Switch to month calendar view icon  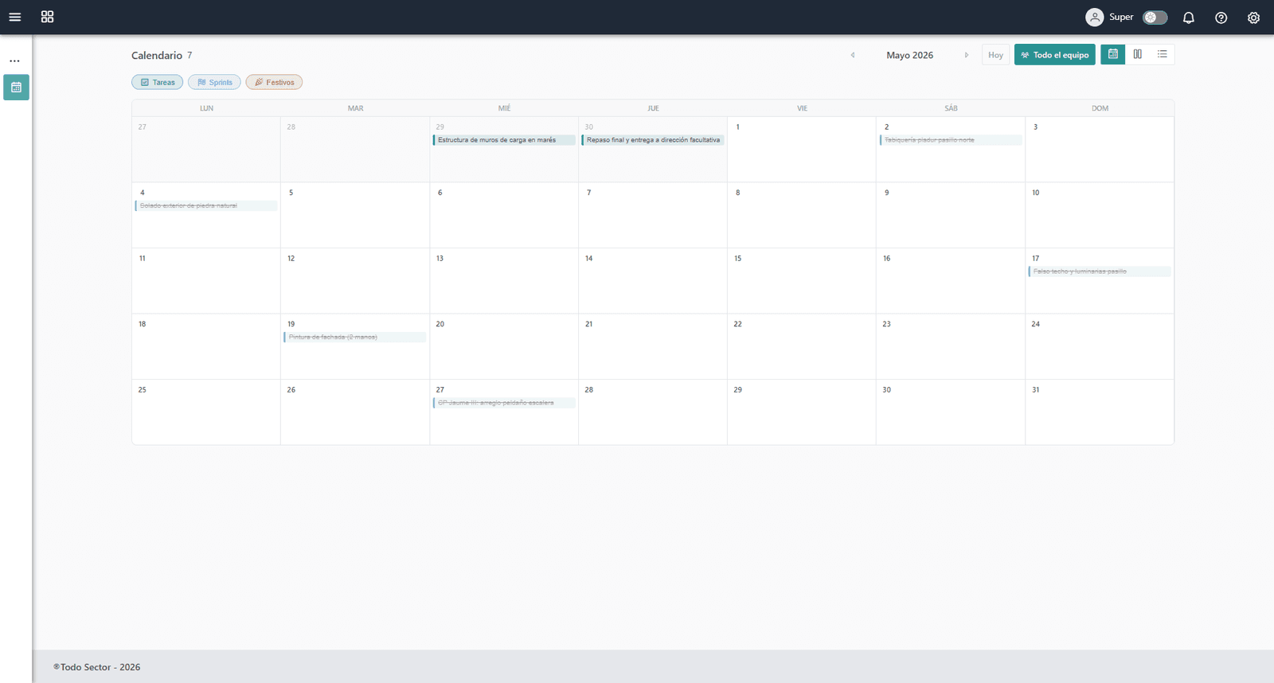pyautogui.click(x=1112, y=54)
